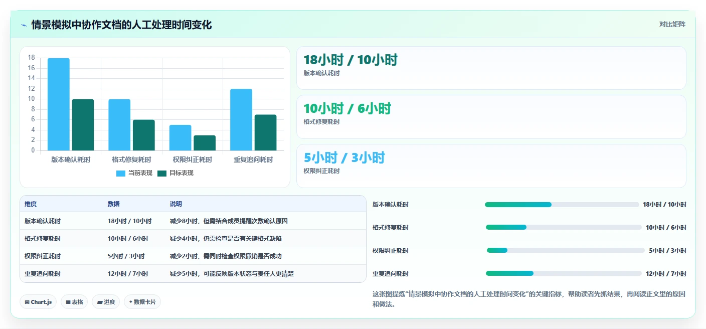Image resolution: width=706 pixels, height=329 pixels.
Task: Click the x-axis label 版本确认耗时
Action: tap(71, 160)
